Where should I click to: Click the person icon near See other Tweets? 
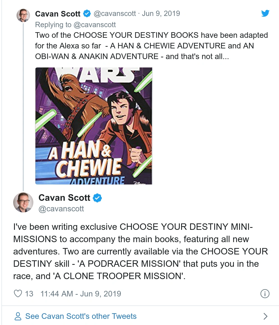point(18,316)
